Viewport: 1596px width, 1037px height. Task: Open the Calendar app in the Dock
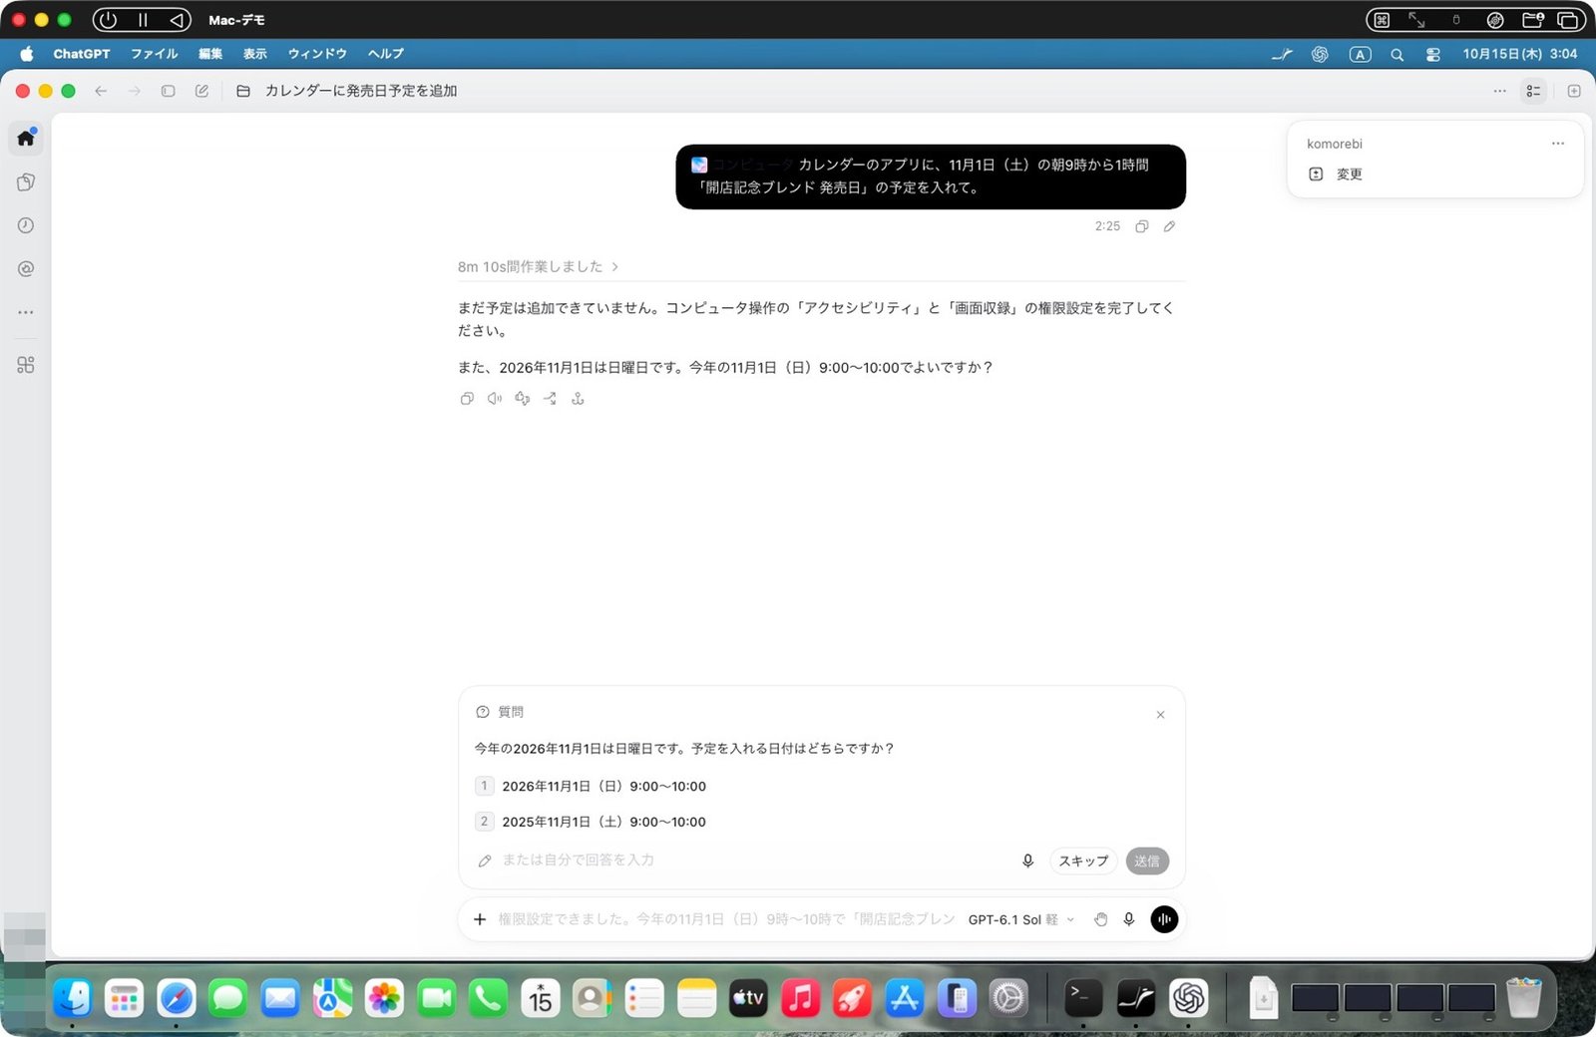[x=541, y=998]
